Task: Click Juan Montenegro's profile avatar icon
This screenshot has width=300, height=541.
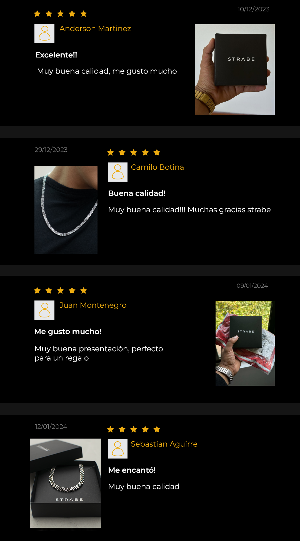Action: (x=44, y=310)
